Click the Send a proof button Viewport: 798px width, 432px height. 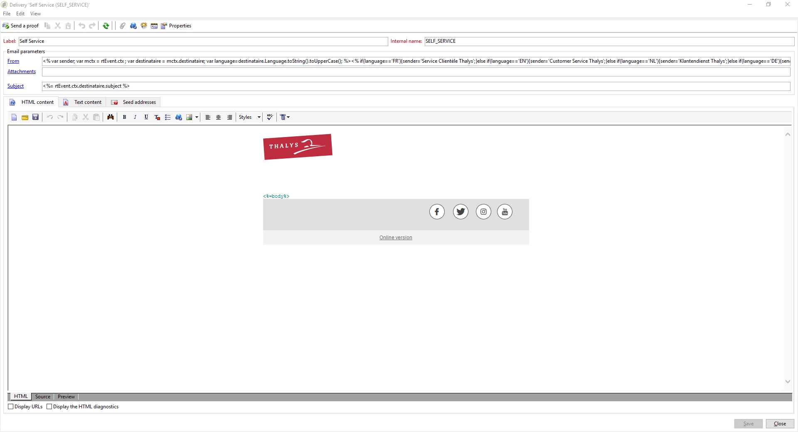tap(21, 26)
